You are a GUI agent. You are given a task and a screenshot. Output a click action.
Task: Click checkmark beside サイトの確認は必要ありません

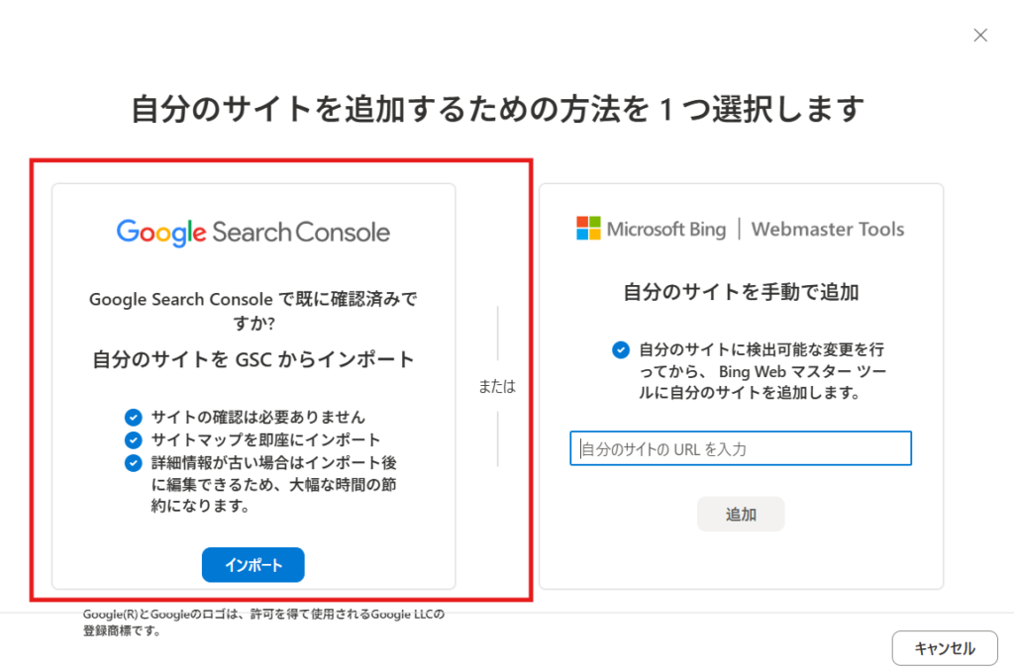coord(134,417)
